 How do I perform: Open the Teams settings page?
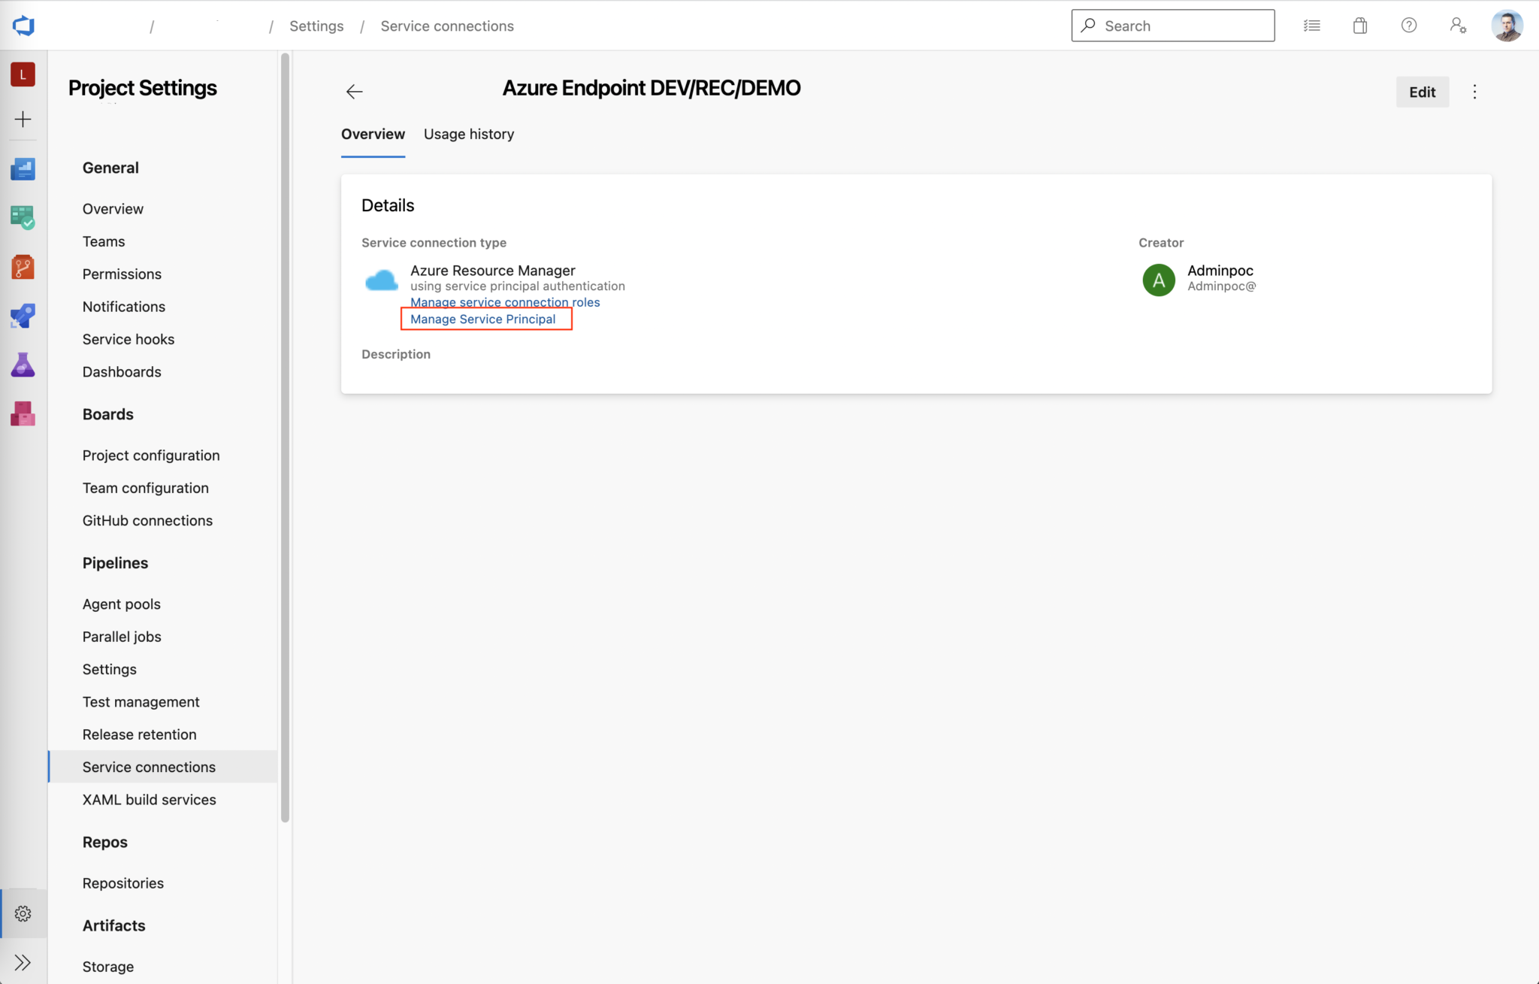click(104, 241)
